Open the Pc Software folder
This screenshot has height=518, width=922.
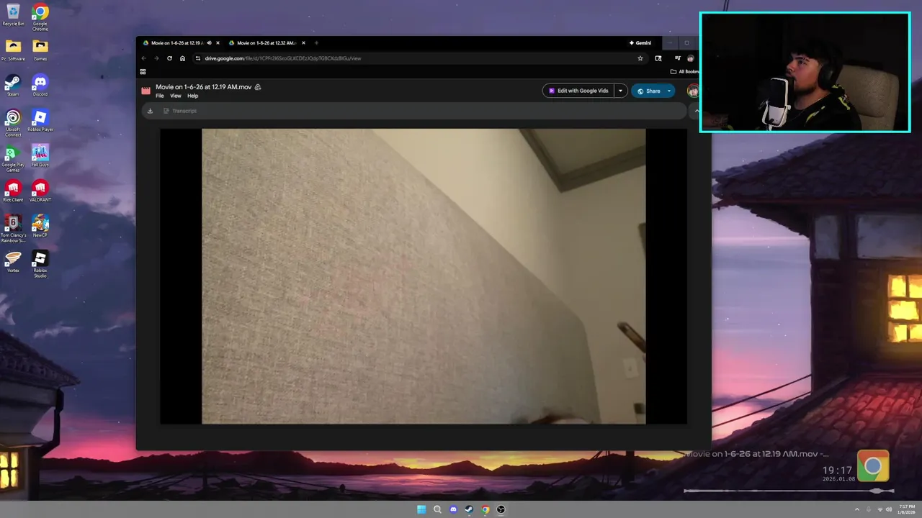13,50
